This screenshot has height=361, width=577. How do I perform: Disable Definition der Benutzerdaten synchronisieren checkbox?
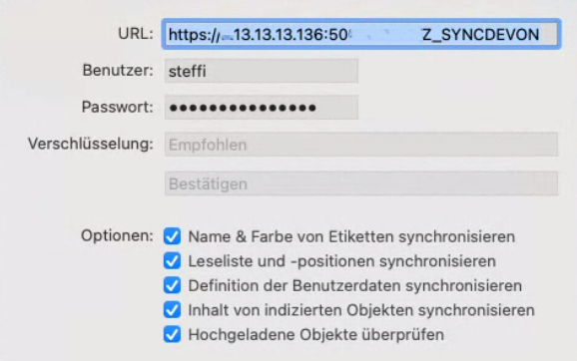pos(173,285)
